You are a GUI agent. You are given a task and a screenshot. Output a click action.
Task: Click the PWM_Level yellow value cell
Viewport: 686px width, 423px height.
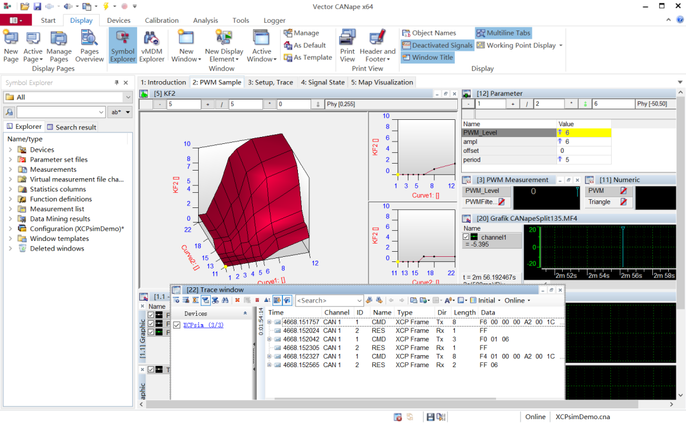pyautogui.click(x=584, y=133)
